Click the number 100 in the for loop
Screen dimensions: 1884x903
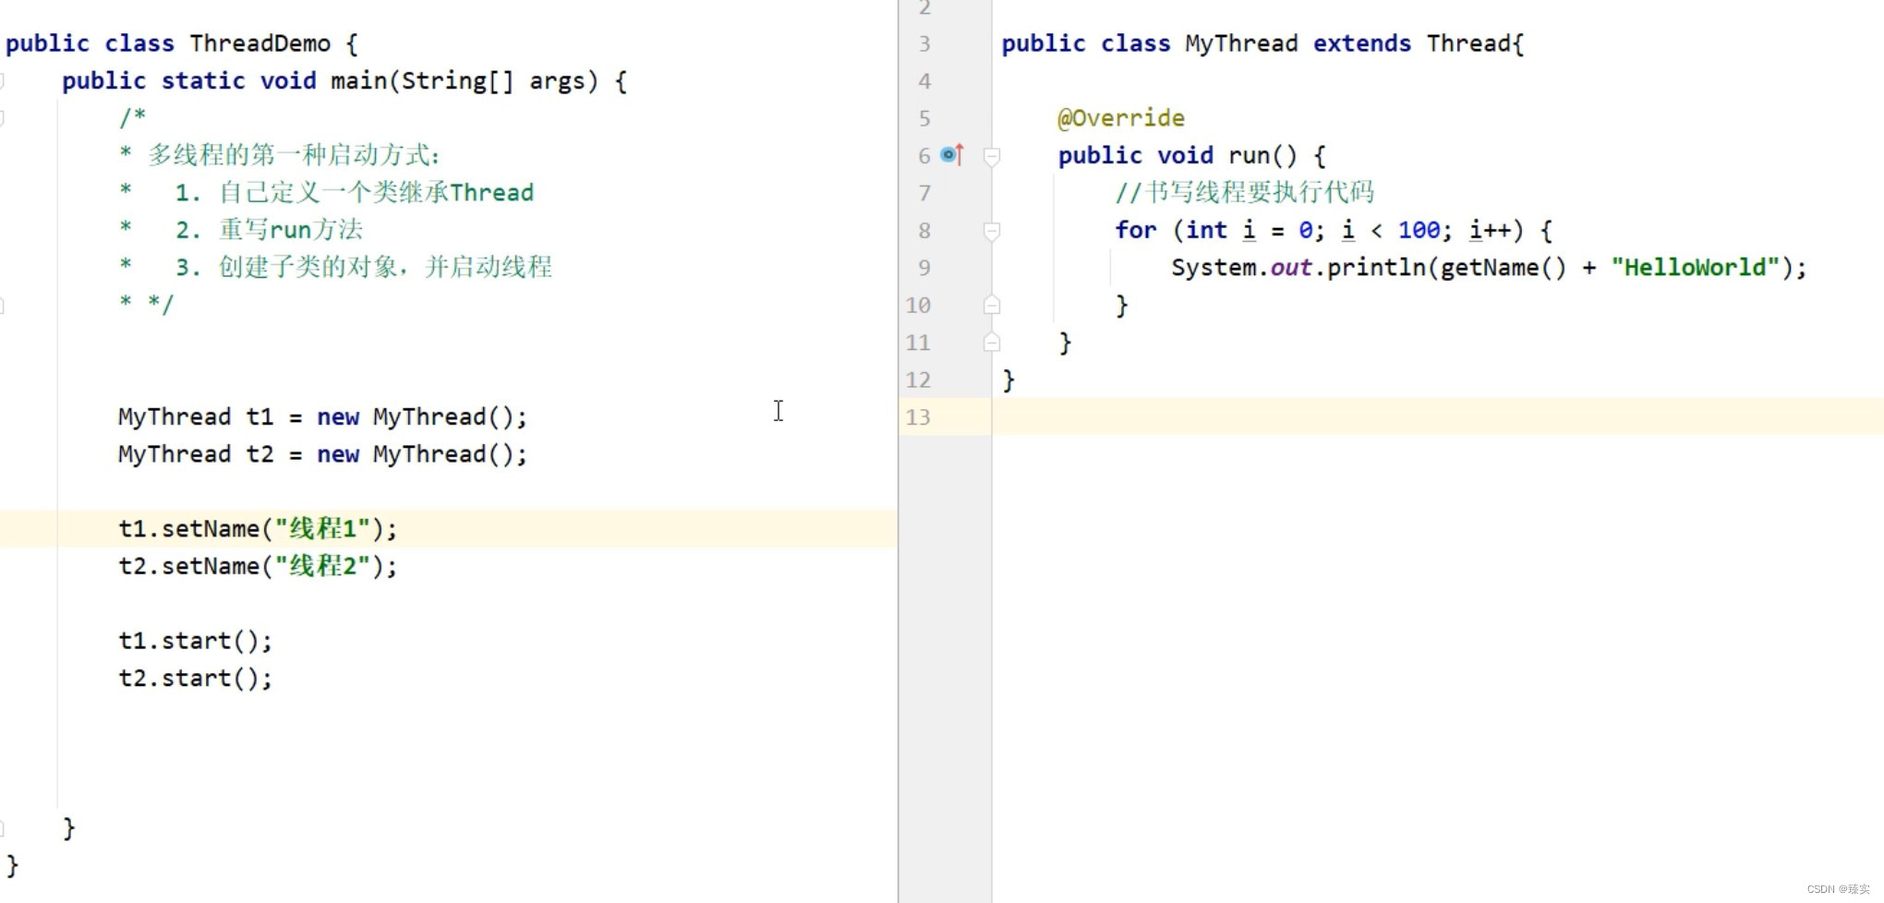[x=1419, y=231]
